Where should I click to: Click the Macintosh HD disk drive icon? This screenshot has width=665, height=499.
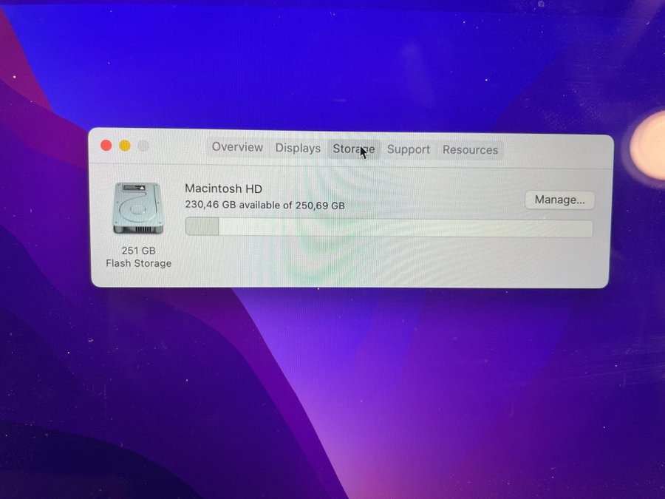137,209
